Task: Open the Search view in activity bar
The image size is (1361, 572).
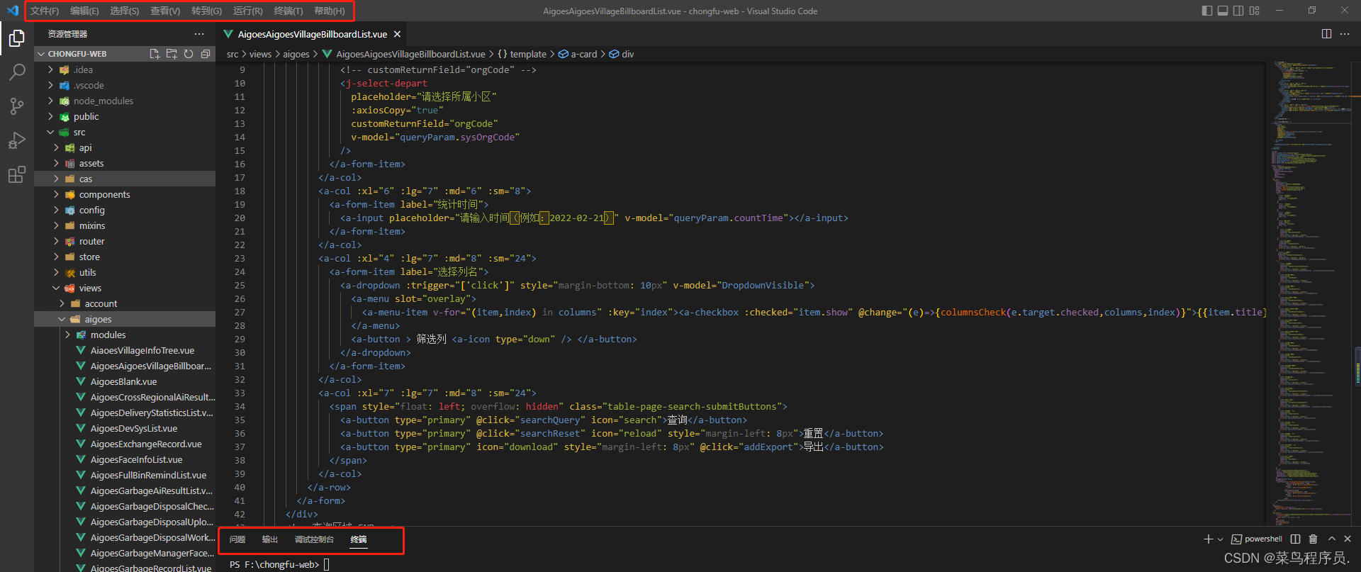Action: point(17,72)
